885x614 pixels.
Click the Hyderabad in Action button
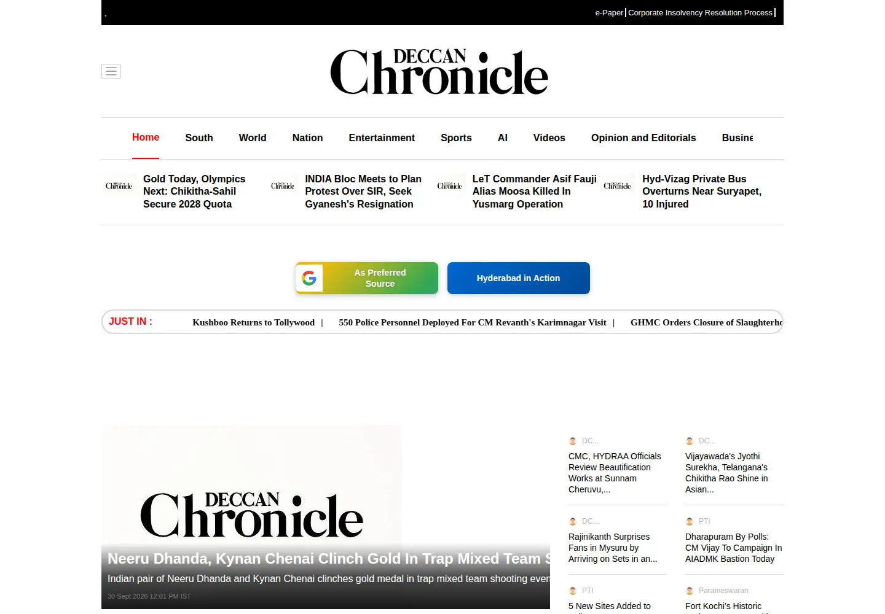pyautogui.click(x=519, y=278)
